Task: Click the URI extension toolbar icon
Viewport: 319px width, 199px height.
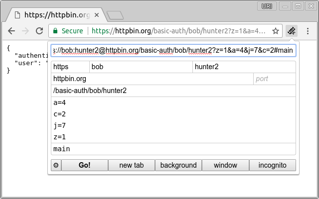Action: click(x=291, y=31)
